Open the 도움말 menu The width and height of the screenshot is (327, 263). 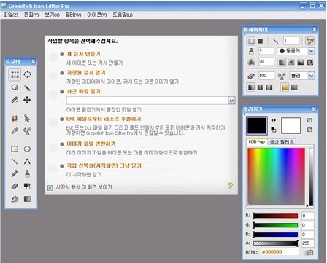point(123,15)
